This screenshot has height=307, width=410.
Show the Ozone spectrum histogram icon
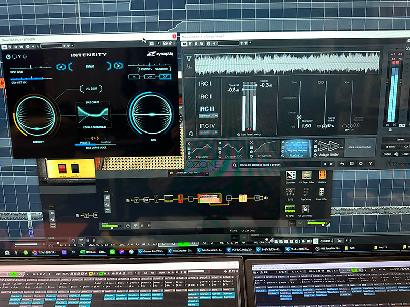tap(189, 67)
